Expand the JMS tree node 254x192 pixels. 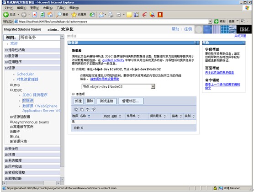[11, 85]
